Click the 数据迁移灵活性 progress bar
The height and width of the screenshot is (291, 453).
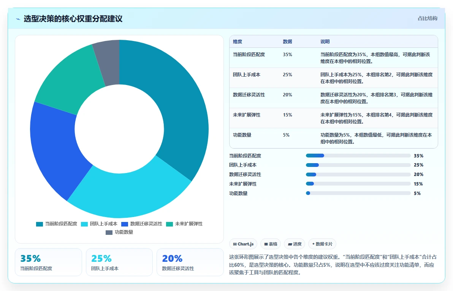358,175
